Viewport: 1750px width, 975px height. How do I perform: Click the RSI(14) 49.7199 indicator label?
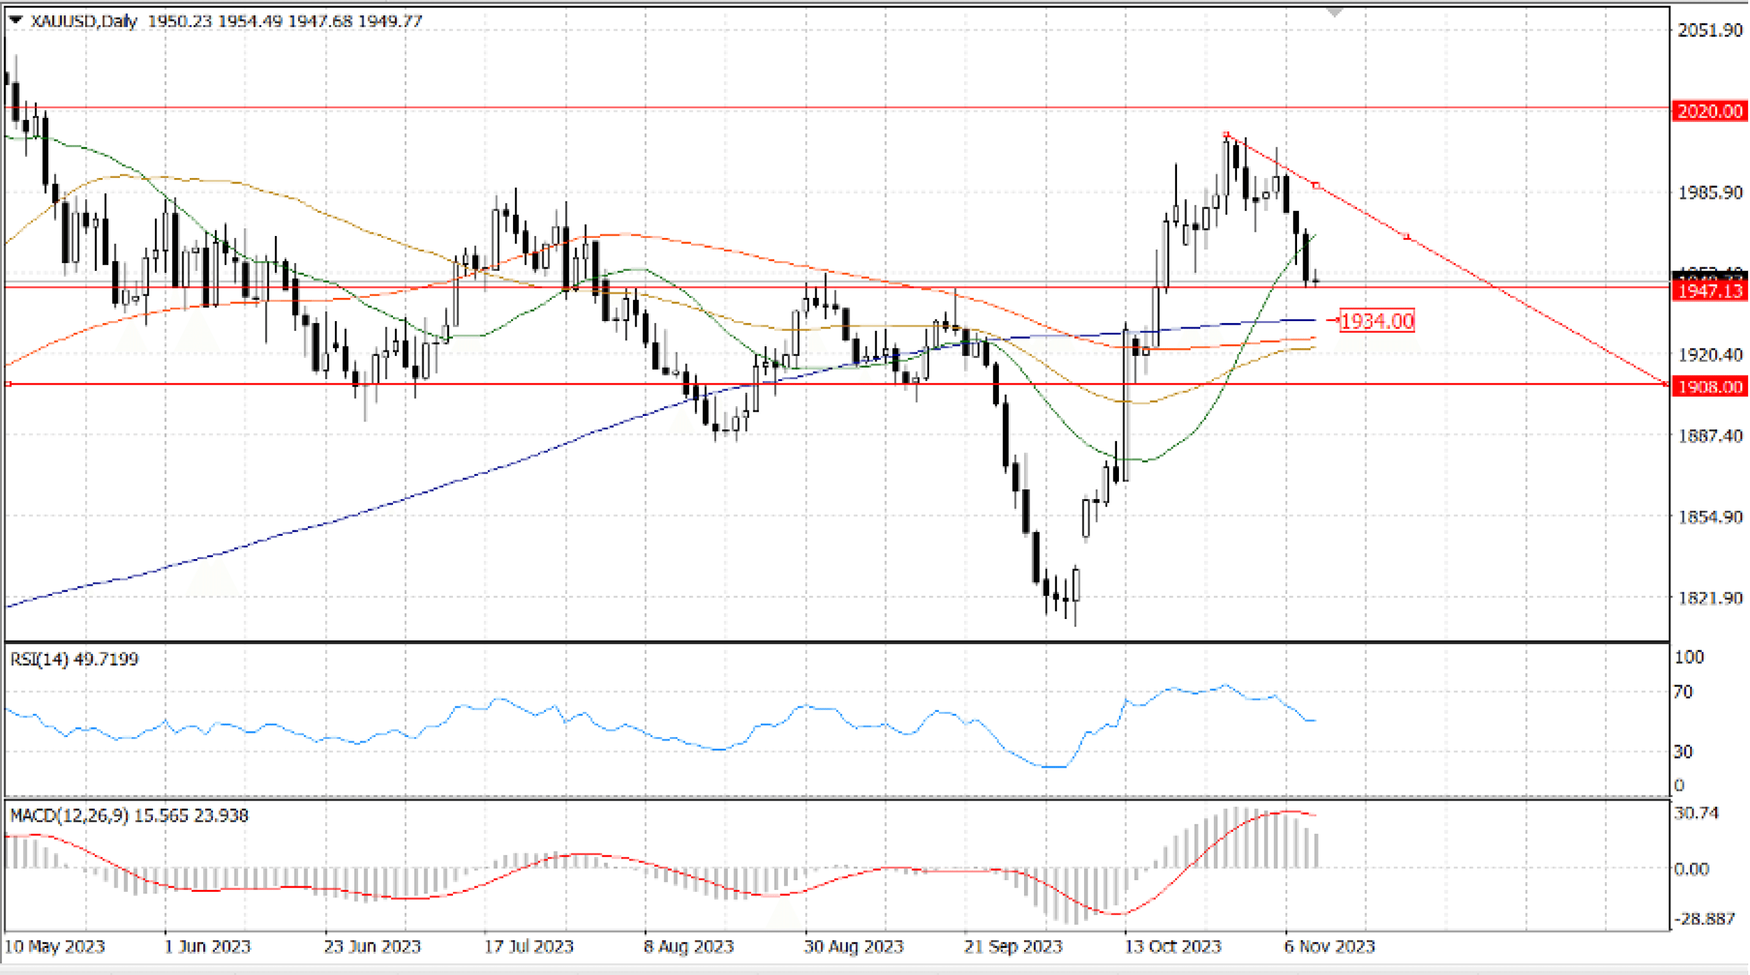pyautogui.click(x=74, y=659)
